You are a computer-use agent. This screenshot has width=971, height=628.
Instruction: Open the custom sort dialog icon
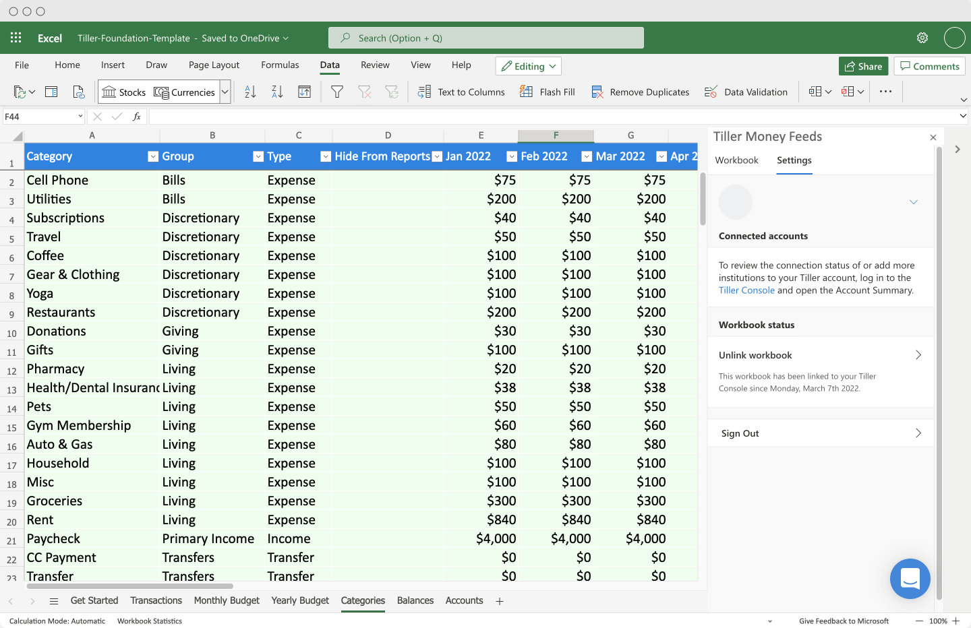coord(305,92)
